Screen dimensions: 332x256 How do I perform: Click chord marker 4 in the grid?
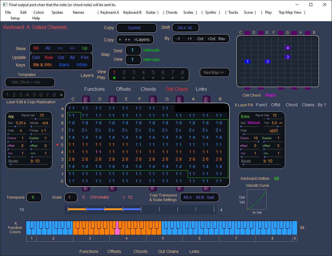pyautogui.click(x=288, y=48)
